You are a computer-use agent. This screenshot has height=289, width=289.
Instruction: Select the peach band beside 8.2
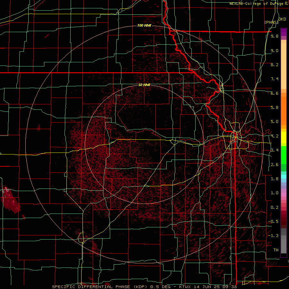[284, 66]
